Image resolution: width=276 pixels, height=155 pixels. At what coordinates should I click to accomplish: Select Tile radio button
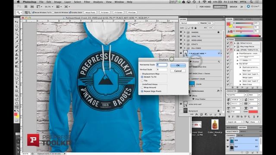[142, 81]
